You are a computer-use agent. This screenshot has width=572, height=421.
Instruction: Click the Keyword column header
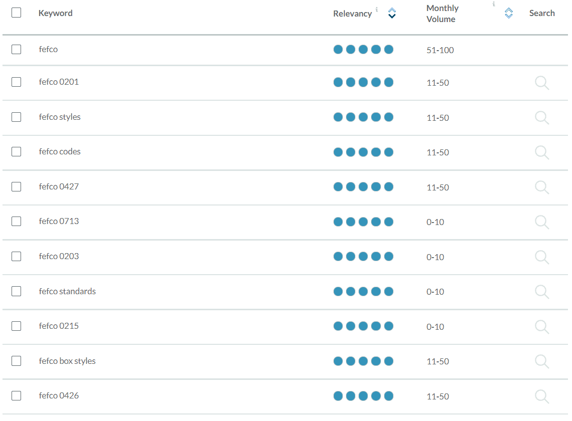[x=56, y=13]
